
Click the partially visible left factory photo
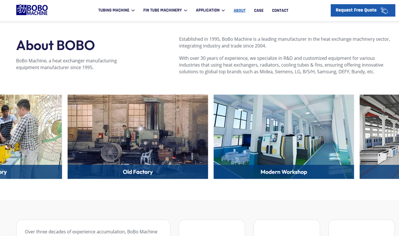(31, 137)
